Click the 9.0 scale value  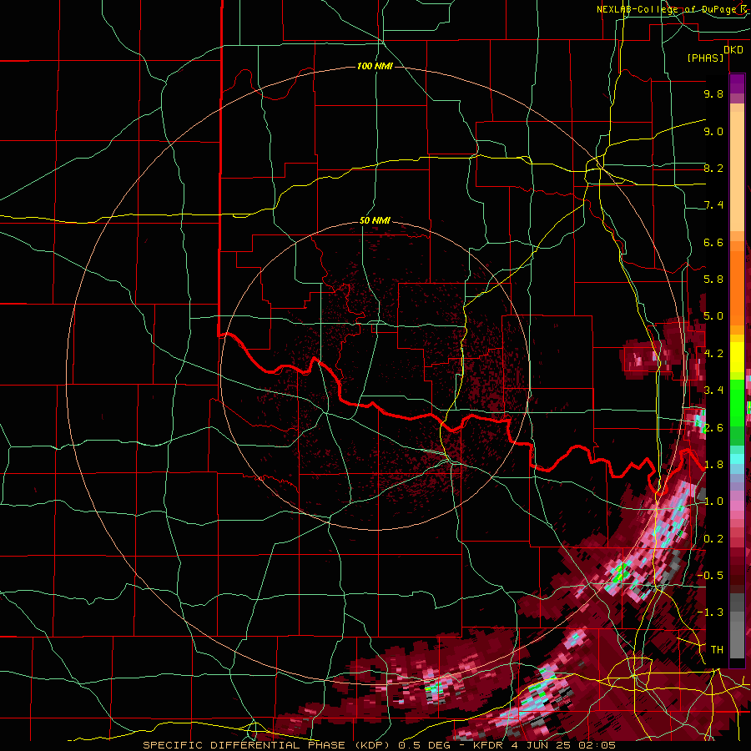pyautogui.click(x=713, y=131)
